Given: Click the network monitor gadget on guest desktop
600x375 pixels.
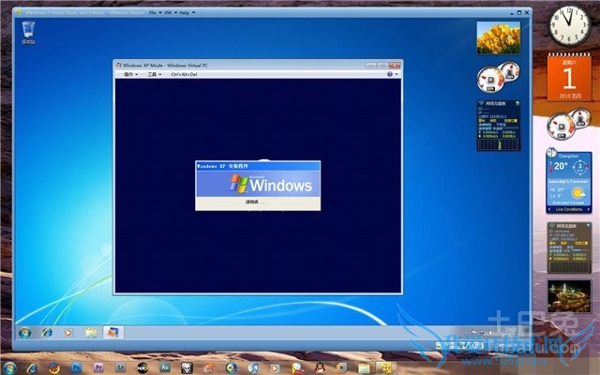Looking at the screenshot, I should click(x=498, y=125).
